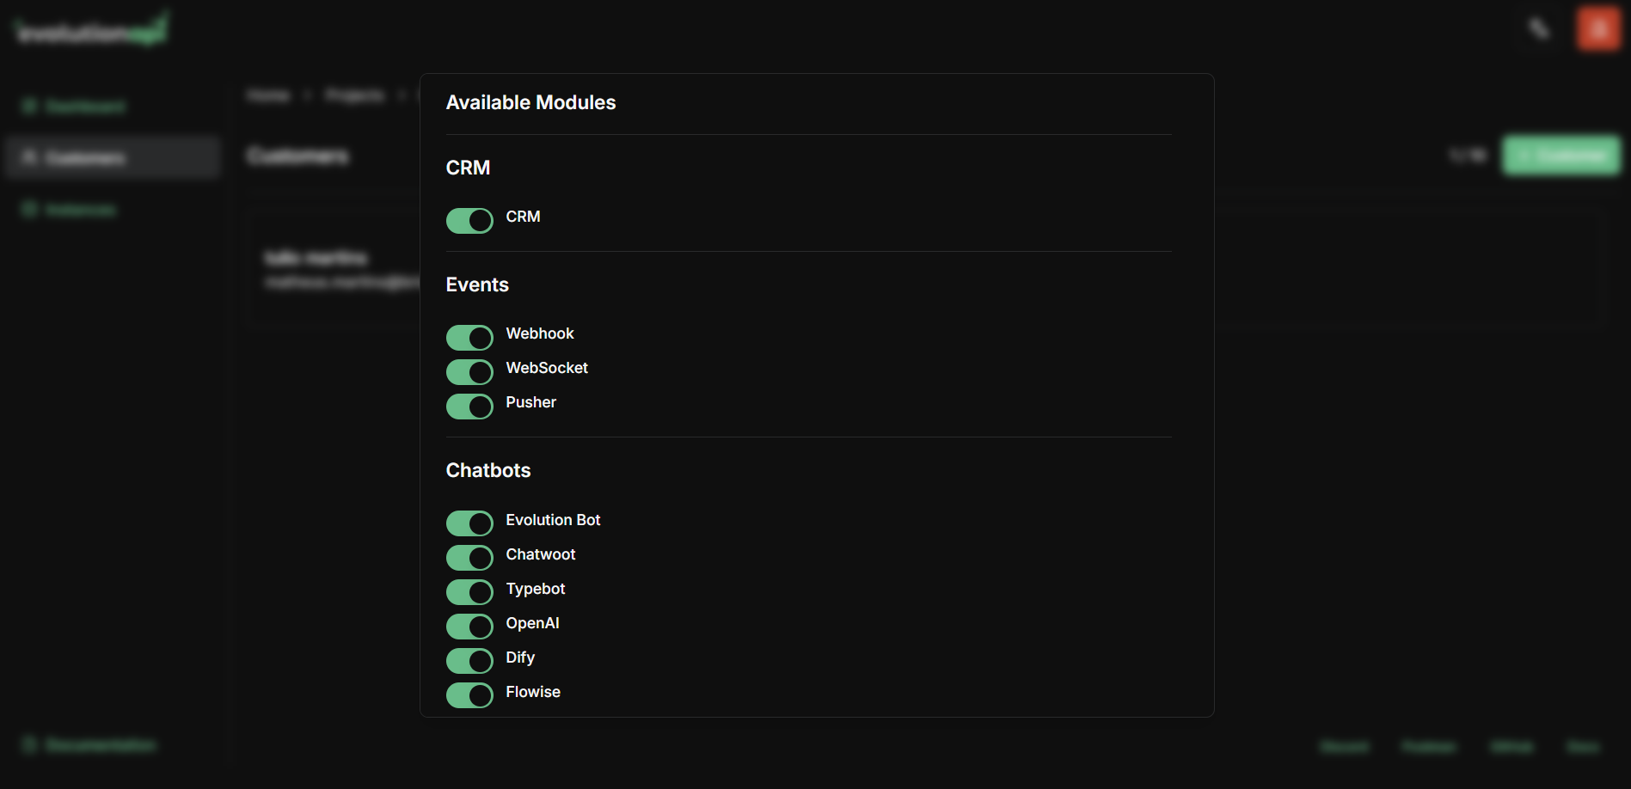
Task: Click the Documentation icon at sidebar bottom
Action: pyautogui.click(x=30, y=745)
